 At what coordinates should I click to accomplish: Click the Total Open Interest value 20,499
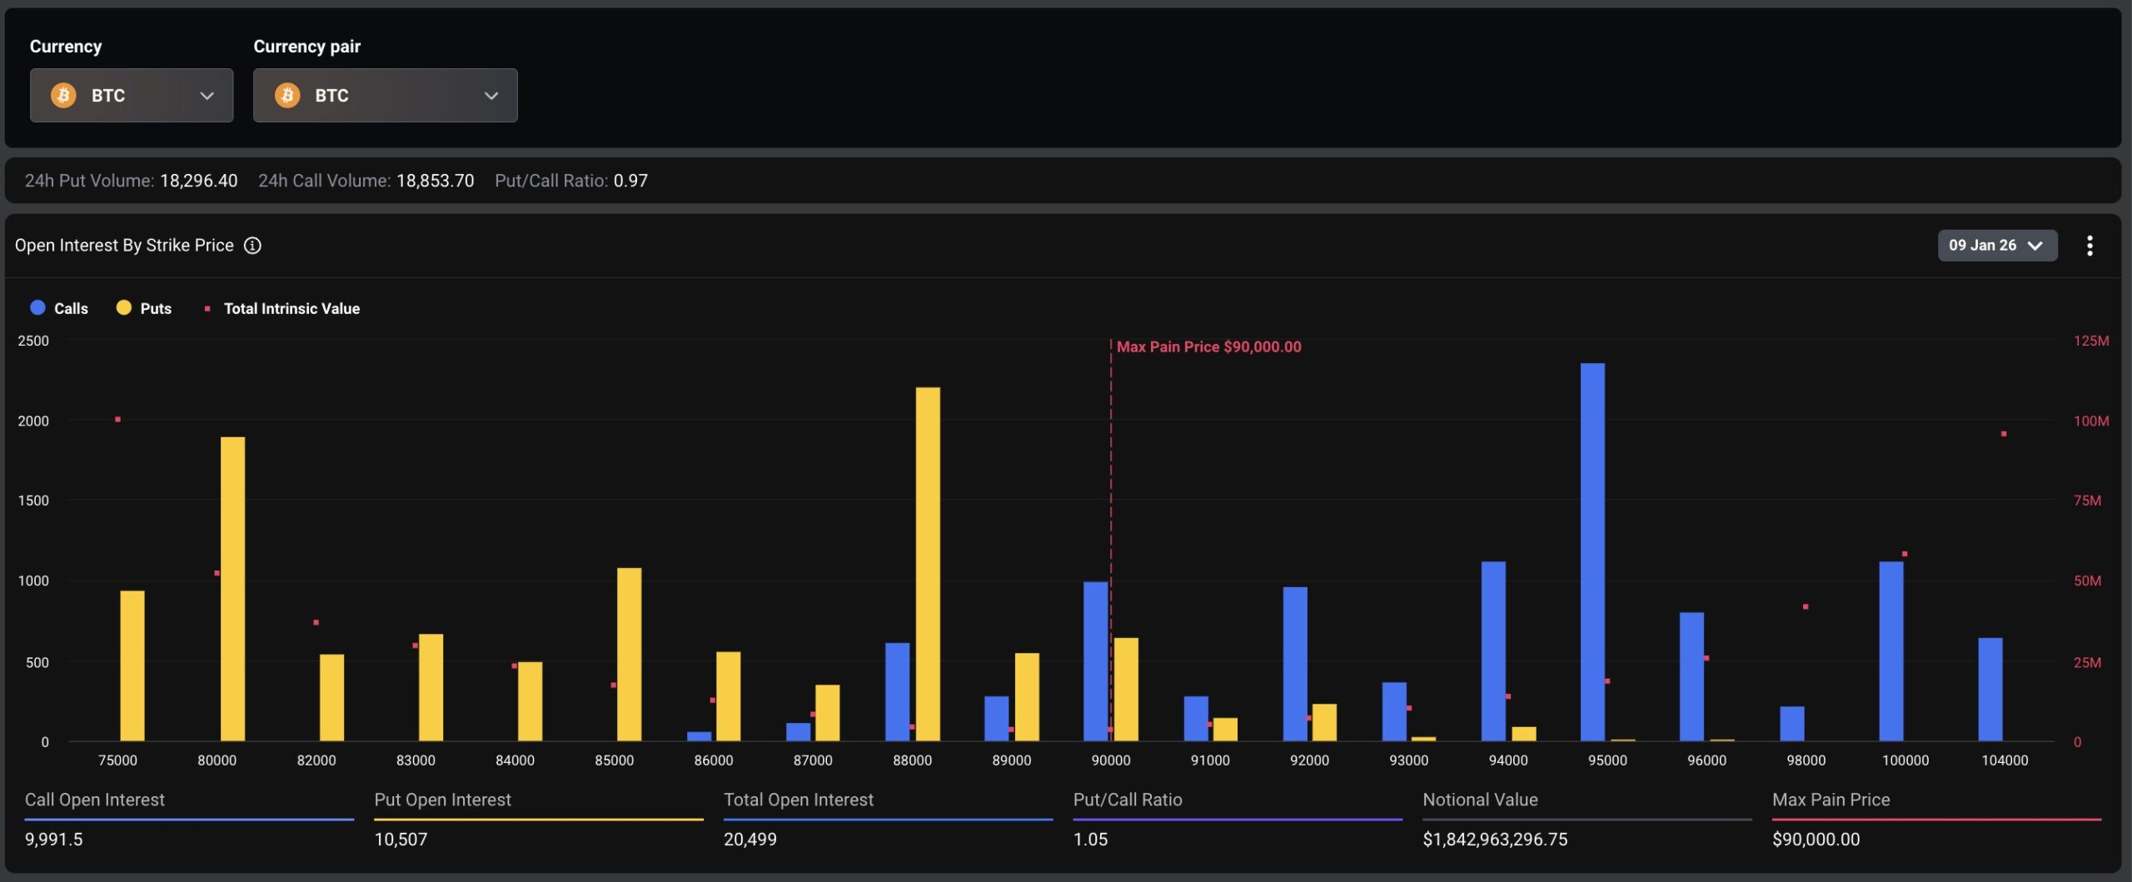750,840
